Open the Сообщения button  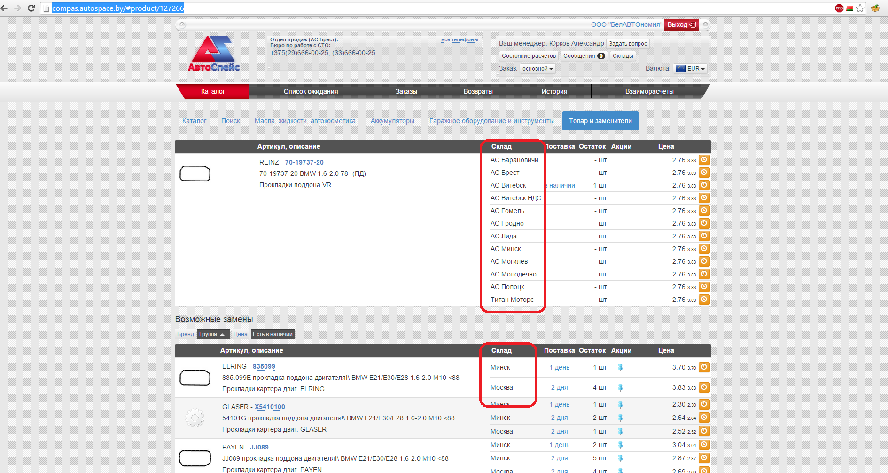pyautogui.click(x=584, y=56)
